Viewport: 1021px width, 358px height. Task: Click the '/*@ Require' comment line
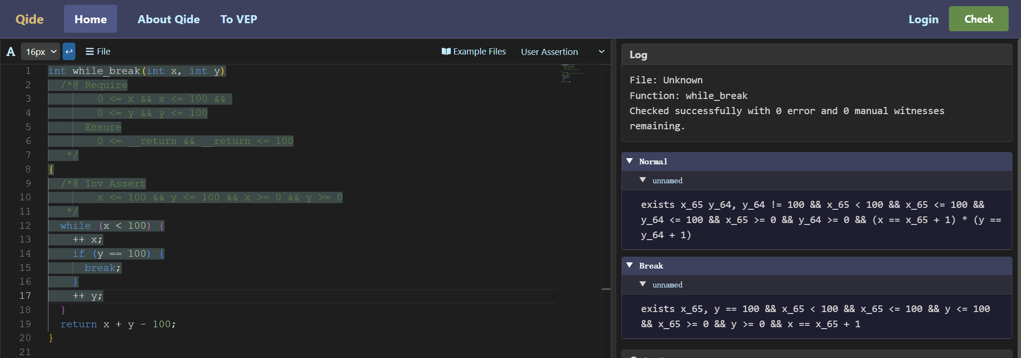click(x=94, y=85)
